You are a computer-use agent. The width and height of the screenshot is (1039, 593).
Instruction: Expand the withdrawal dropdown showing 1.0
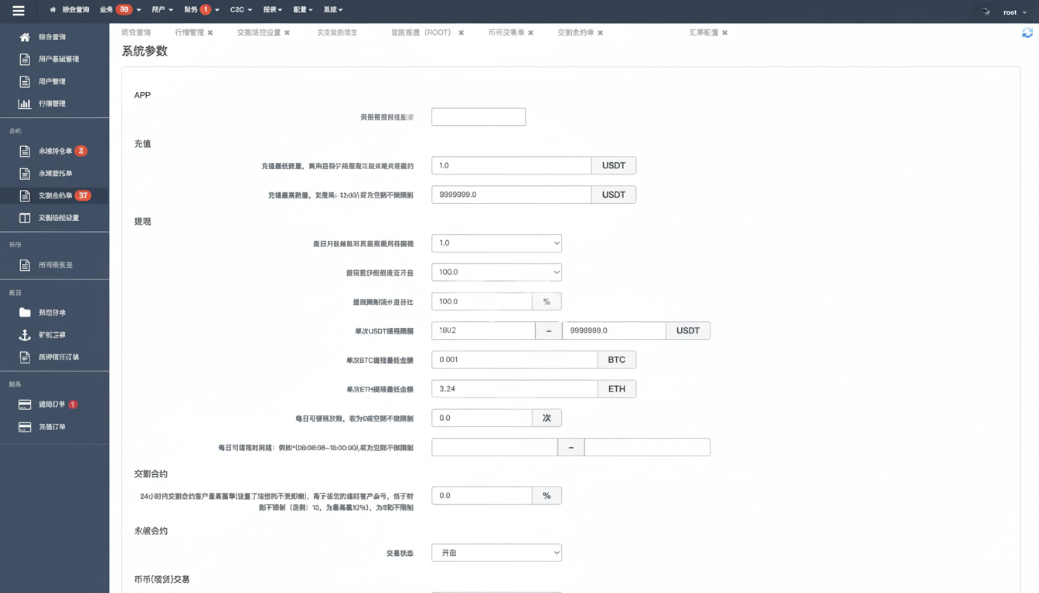(496, 243)
